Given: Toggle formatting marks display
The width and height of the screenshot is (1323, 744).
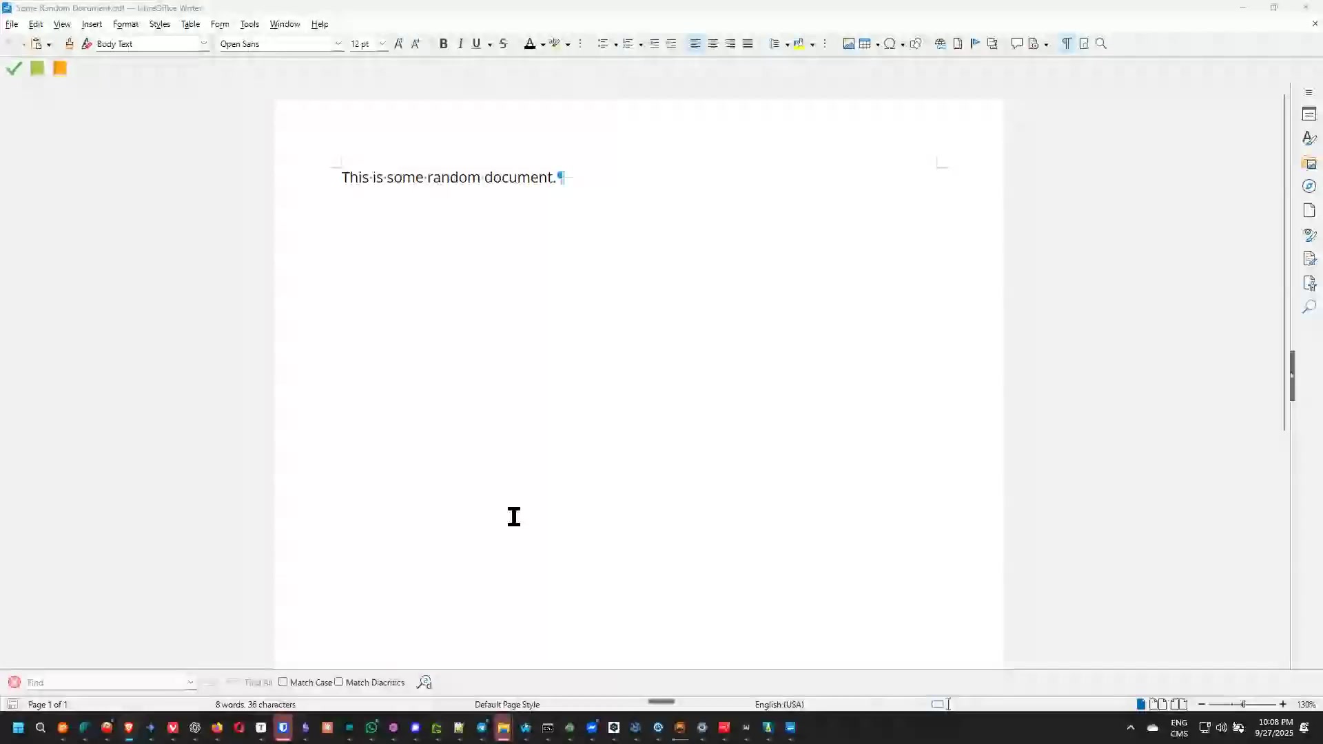Looking at the screenshot, I should (x=1066, y=43).
